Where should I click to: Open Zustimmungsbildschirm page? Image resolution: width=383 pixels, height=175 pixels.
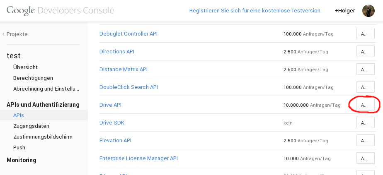tap(43, 137)
